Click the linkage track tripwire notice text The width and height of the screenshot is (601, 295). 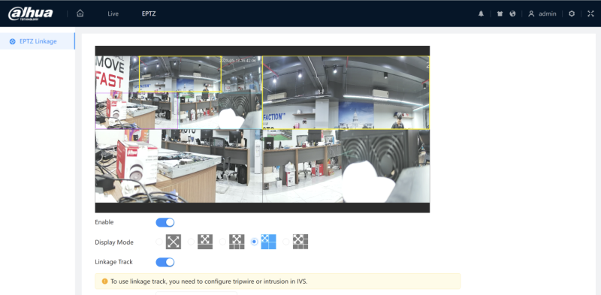[x=209, y=281]
